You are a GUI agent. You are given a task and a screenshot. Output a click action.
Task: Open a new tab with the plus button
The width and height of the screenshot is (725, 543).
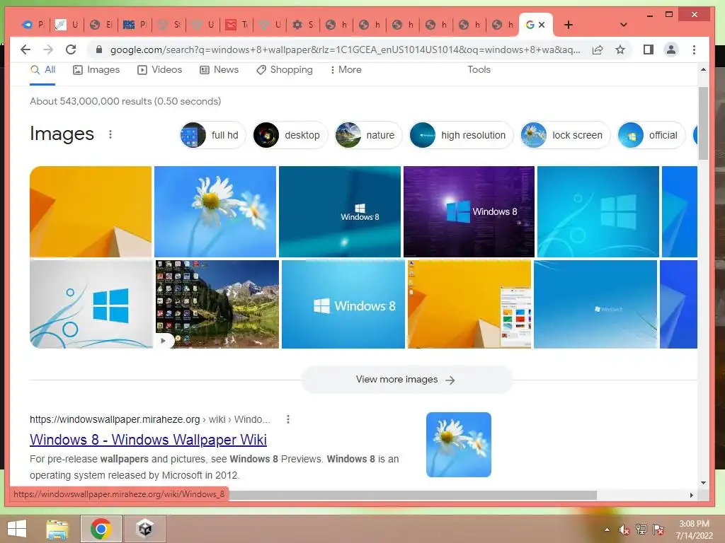(x=569, y=25)
